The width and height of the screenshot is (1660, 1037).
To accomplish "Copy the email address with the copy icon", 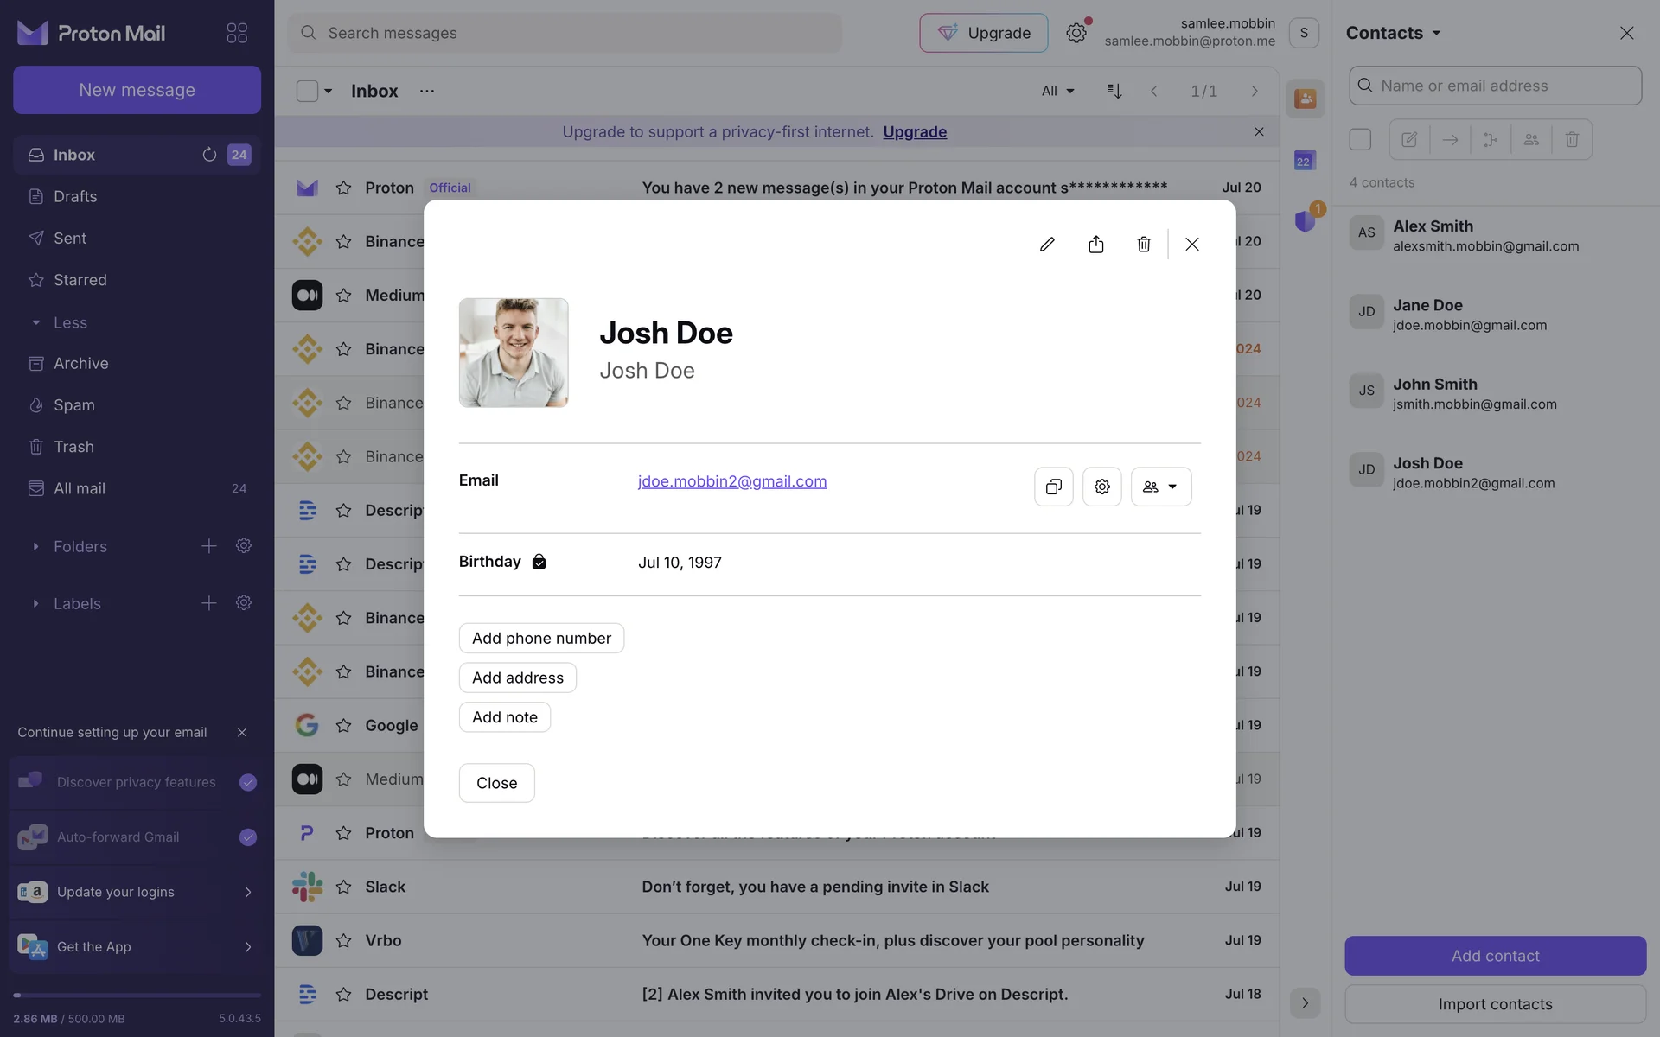I will (x=1053, y=487).
